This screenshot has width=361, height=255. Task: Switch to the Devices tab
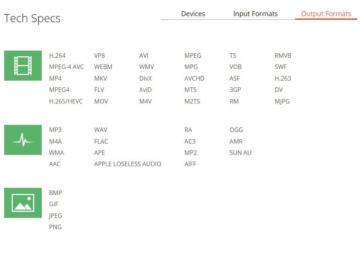click(x=193, y=14)
